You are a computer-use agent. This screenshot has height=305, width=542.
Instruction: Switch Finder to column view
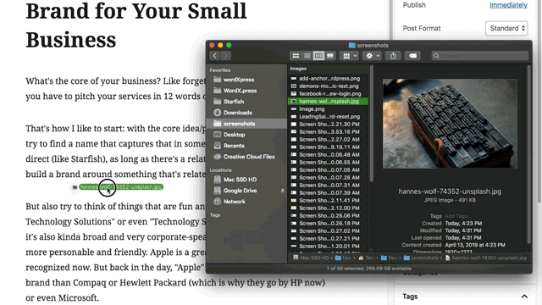click(318, 56)
